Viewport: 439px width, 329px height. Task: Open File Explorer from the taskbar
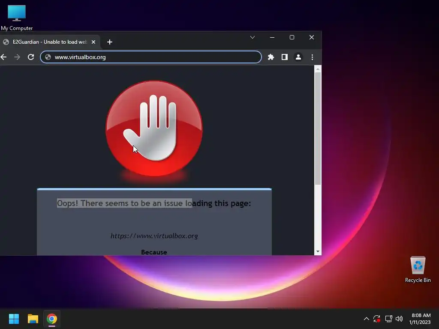33,319
